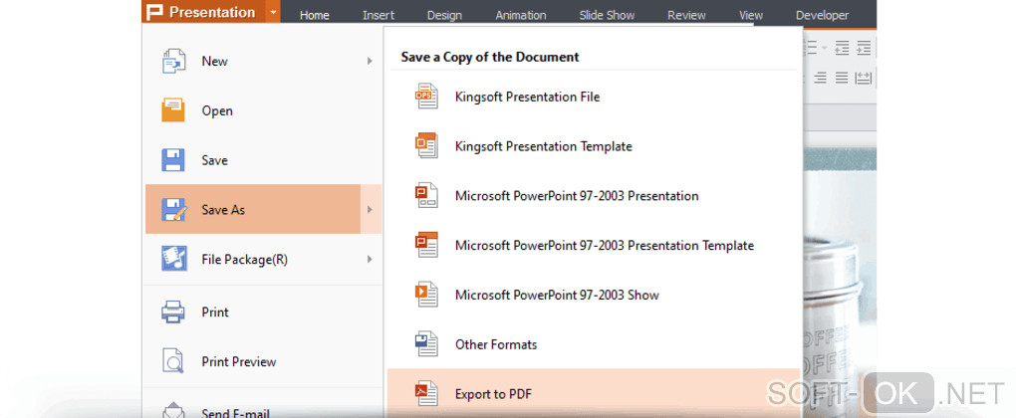Save as Microsoft PowerPoint 97-2003 Presentation
The image size is (1016, 418).
coord(576,196)
